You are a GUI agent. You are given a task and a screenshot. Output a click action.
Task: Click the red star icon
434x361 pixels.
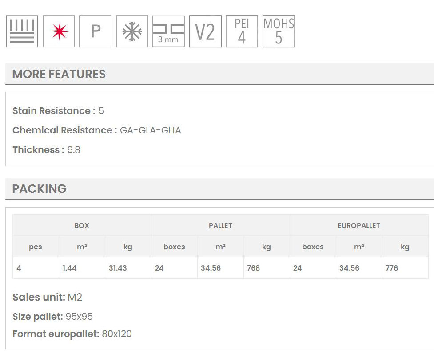coord(59,31)
